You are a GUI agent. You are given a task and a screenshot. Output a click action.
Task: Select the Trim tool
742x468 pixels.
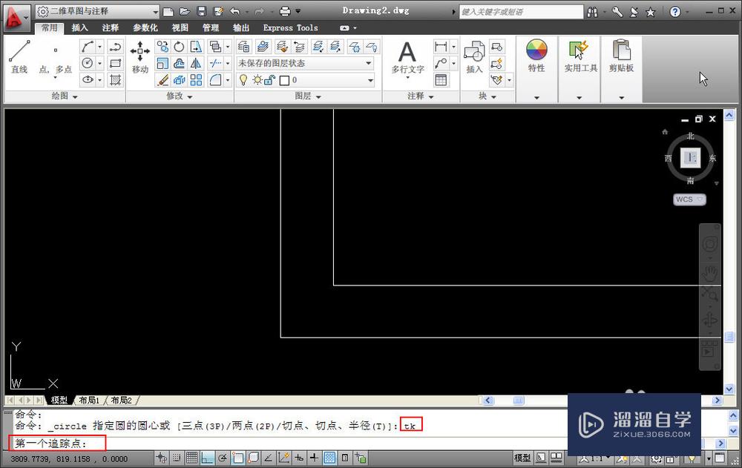coord(215,63)
